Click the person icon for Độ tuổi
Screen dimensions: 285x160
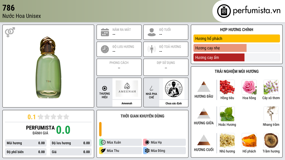[152, 32]
